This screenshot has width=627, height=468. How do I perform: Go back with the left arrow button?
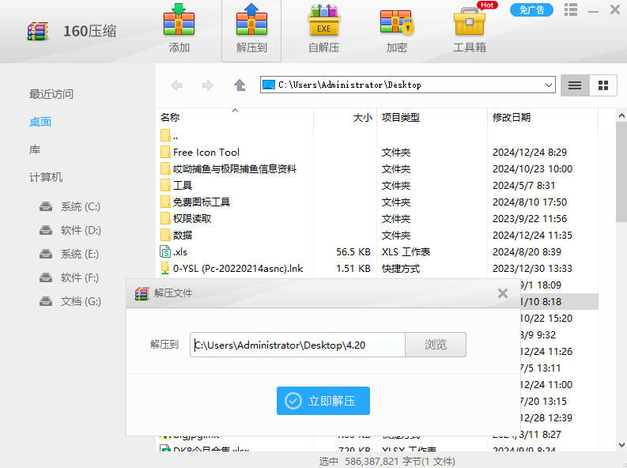(x=176, y=85)
